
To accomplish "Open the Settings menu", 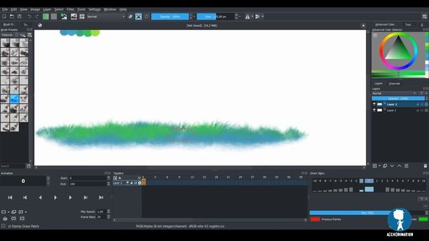I will click(x=95, y=9).
